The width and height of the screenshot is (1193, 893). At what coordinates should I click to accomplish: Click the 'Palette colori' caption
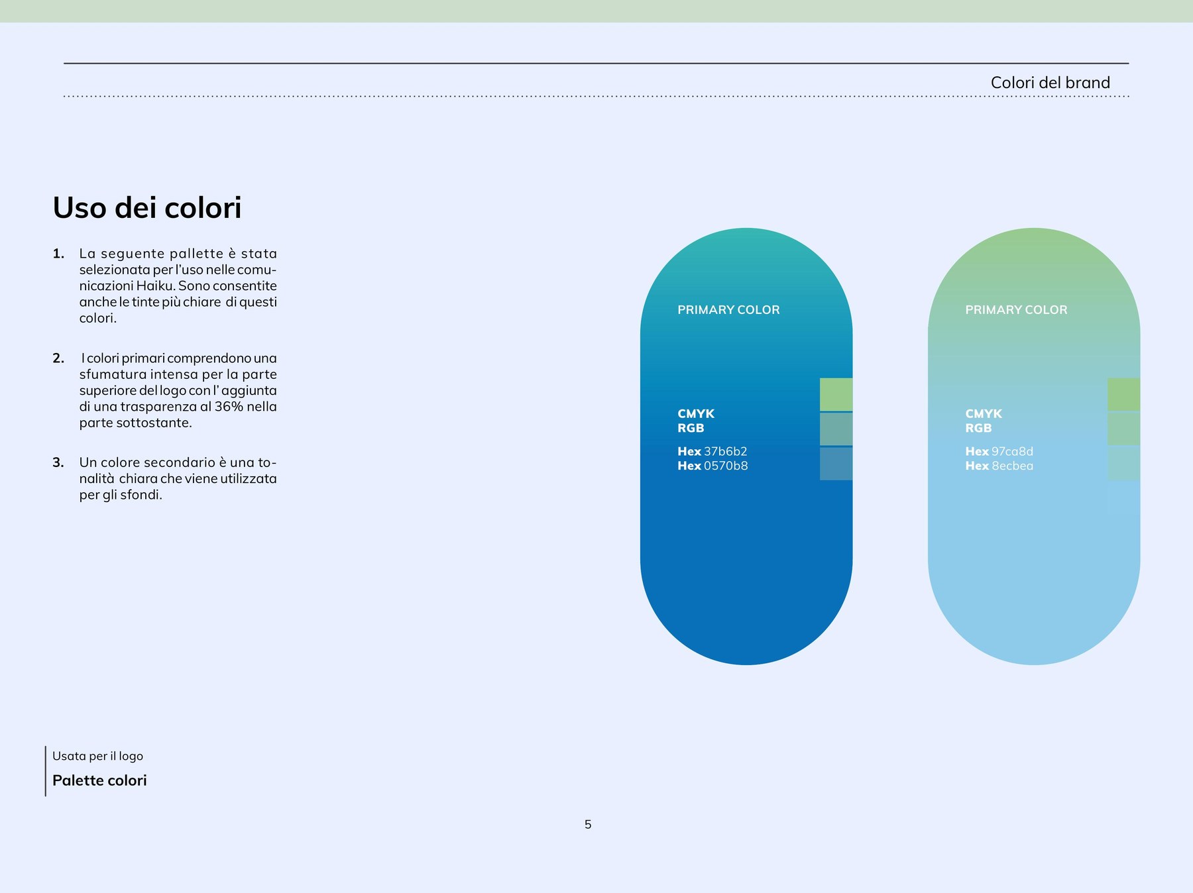point(99,780)
